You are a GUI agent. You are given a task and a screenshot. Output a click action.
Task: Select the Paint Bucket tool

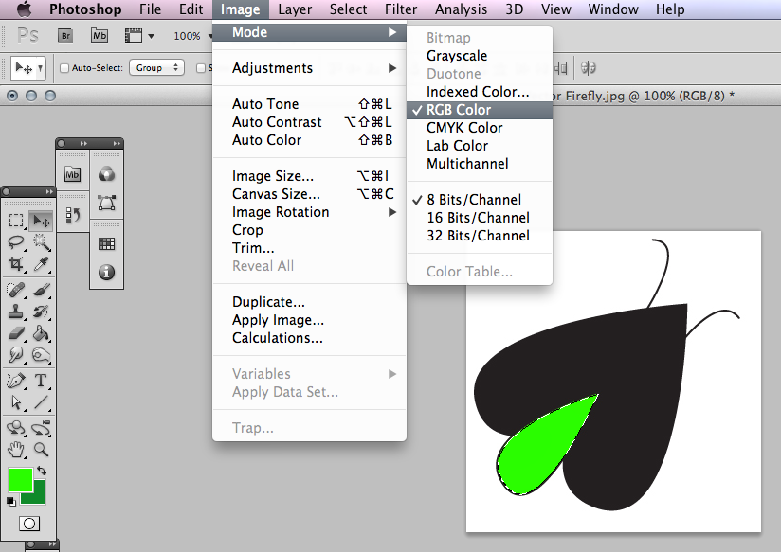pyautogui.click(x=41, y=333)
